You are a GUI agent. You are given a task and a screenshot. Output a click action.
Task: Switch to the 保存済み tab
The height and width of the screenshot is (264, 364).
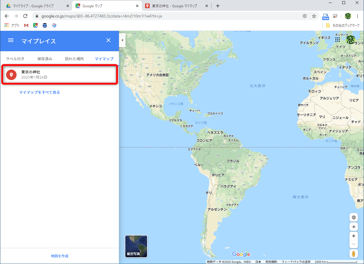(45, 59)
